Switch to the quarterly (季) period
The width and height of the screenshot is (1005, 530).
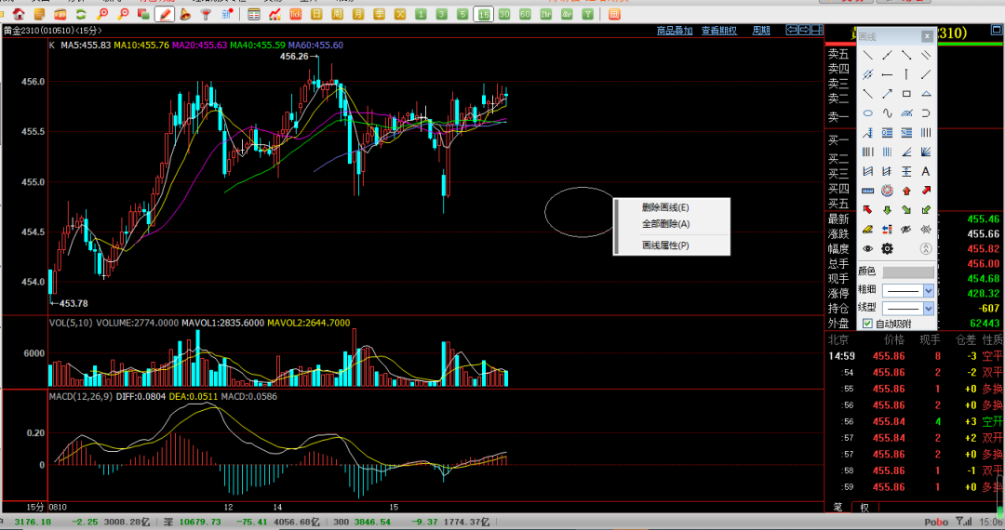pos(380,14)
